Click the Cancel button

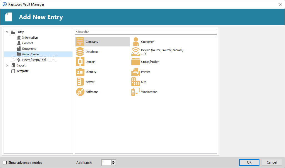[x=272, y=162]
